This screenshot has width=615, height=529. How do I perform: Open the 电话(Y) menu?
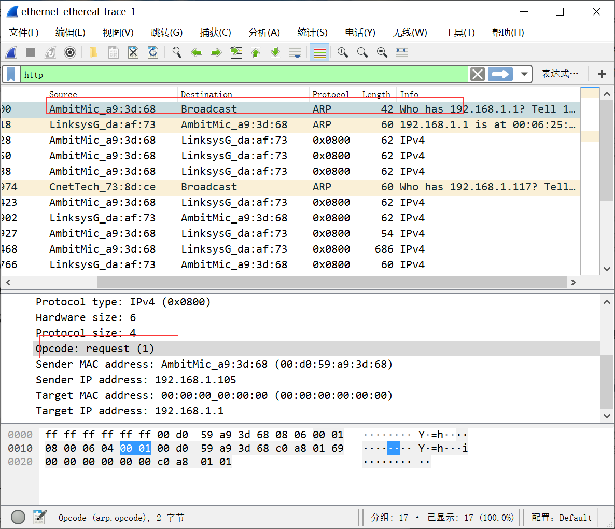pyautogui.click(x=360, y=33)
